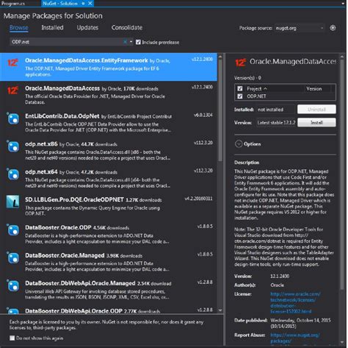The height and width of the screenshot is (348, 348).
Task: Switch to Browse tab
Action: [x=19, y=27]
